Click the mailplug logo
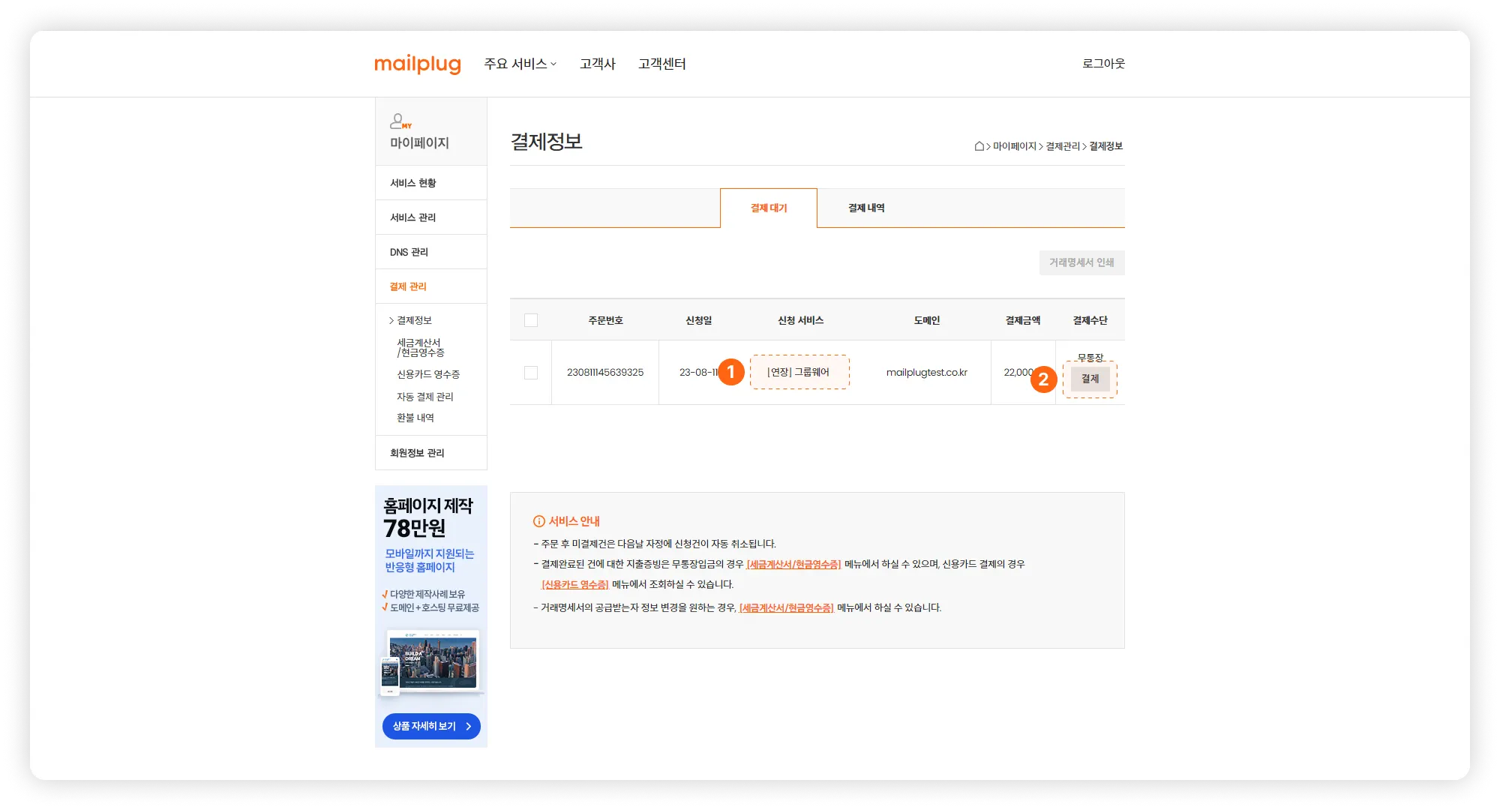The height and width of the screenshot is (810, 1500). point(417,64)
